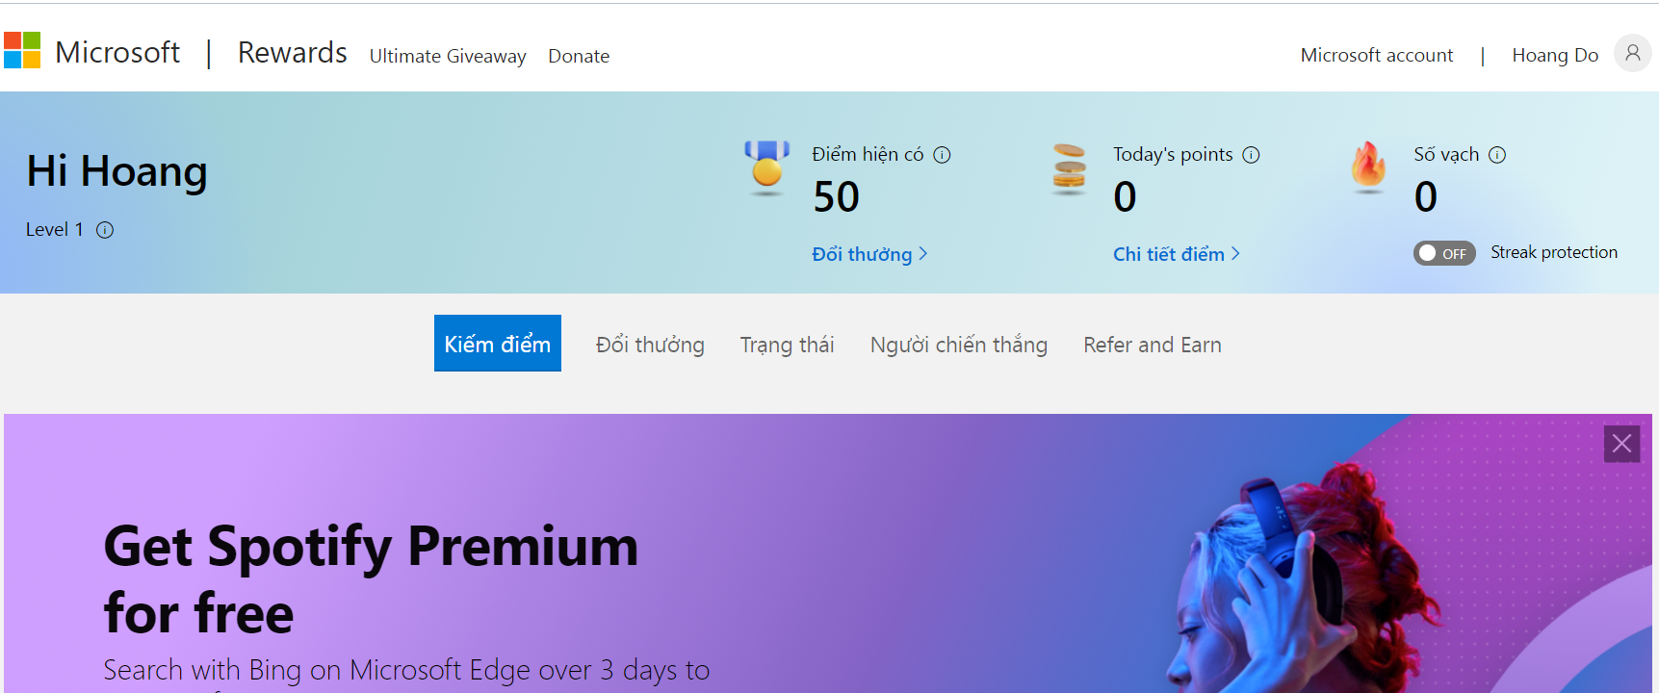
Task: Click the Get Spotify Premium for free headline
Action: pos(371,579)
